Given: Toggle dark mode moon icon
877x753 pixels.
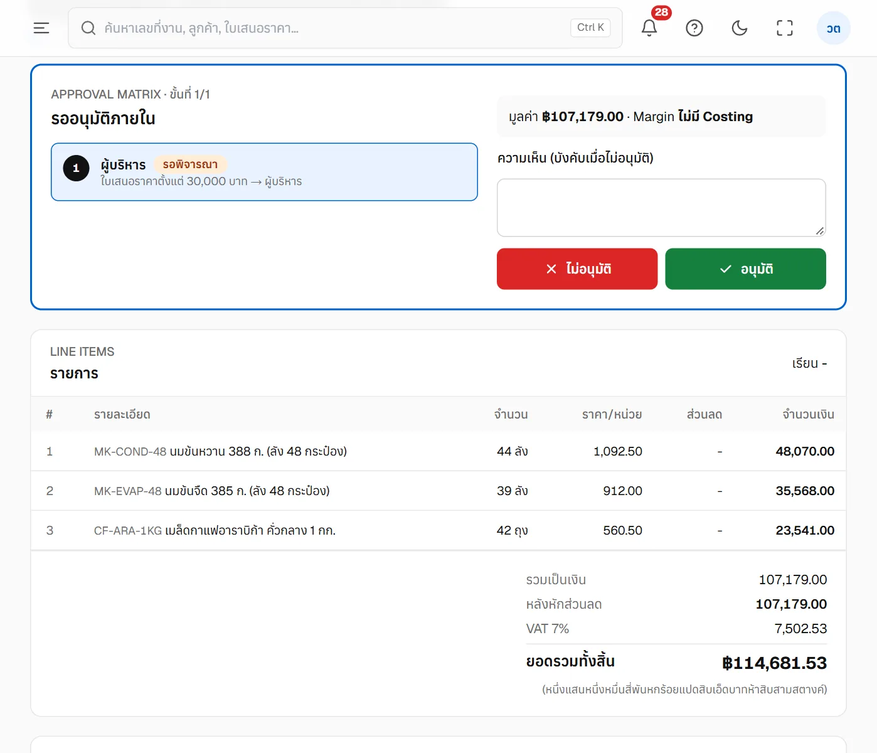Looking at the screenshot, I should pyautogui.click(x=740, y=28).
